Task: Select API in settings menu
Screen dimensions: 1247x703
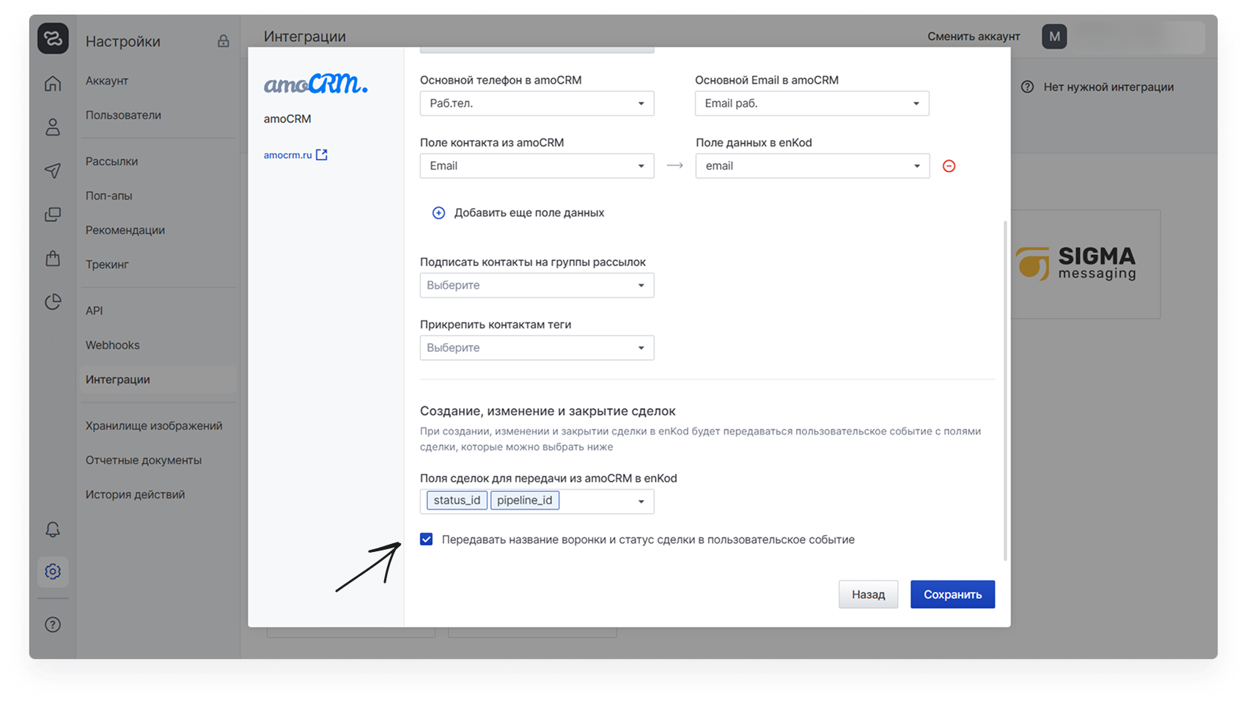Action: [x=95, y=311]
